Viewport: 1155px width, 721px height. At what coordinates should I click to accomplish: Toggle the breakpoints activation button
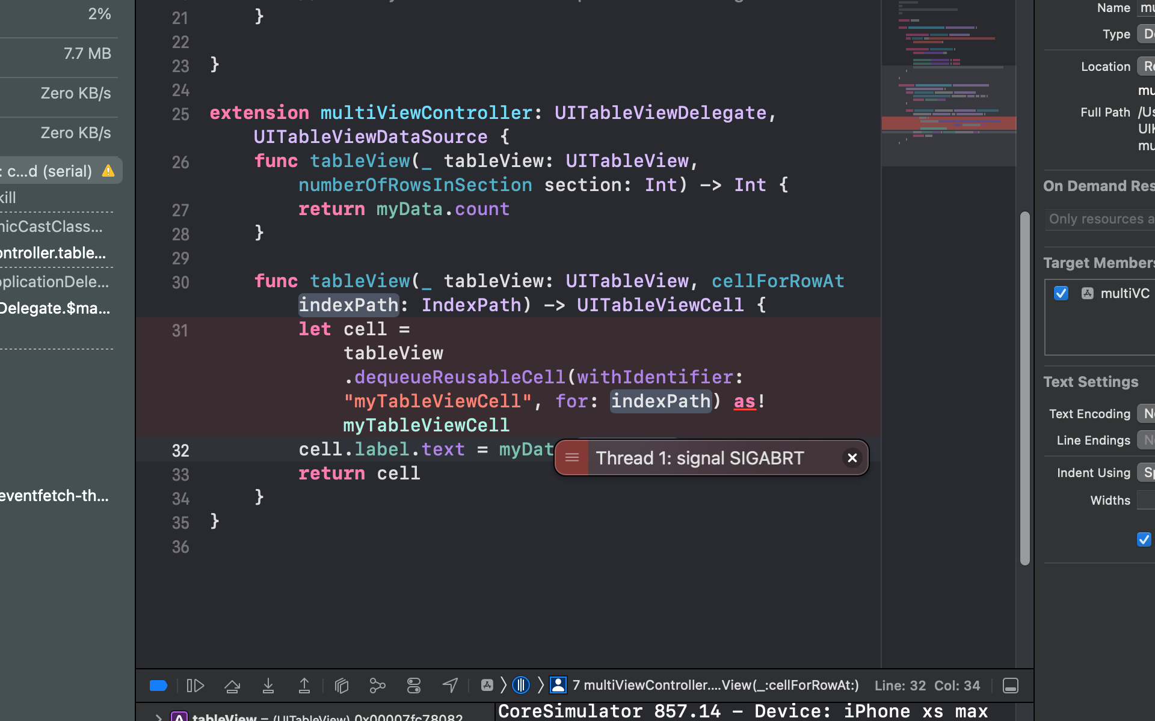coord(158,686)
